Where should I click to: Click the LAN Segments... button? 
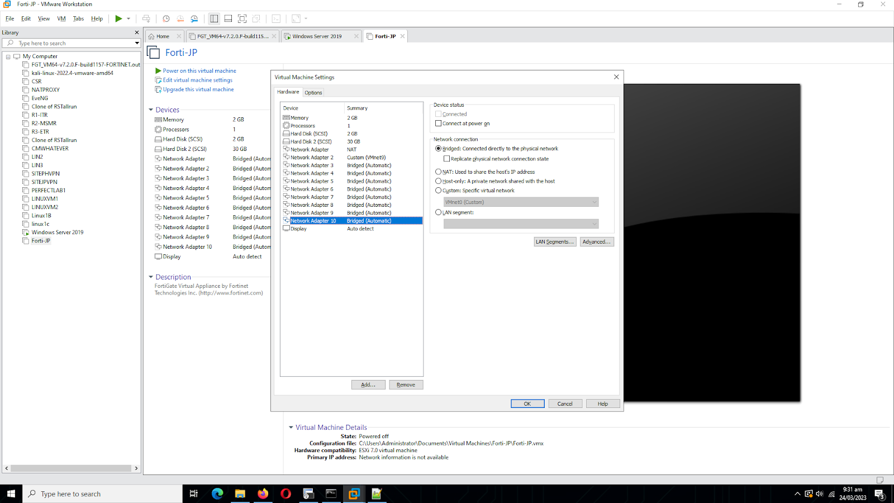(x=554, y=242)
